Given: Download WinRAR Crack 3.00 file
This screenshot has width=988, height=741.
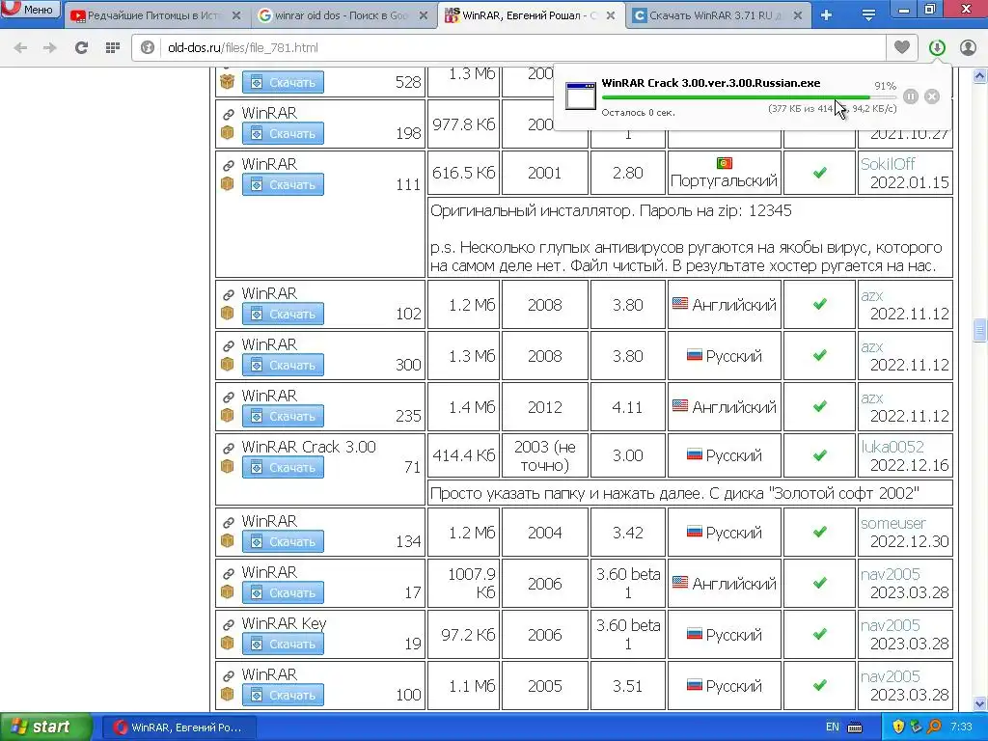Looking at the screenshot, I should click(283, 468).
